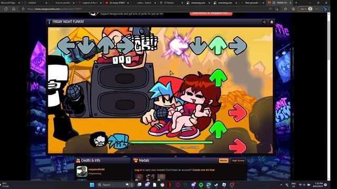The image size is (337, 189).
Task: Switch to the Newgrounds tab
Action: point(252,3)
